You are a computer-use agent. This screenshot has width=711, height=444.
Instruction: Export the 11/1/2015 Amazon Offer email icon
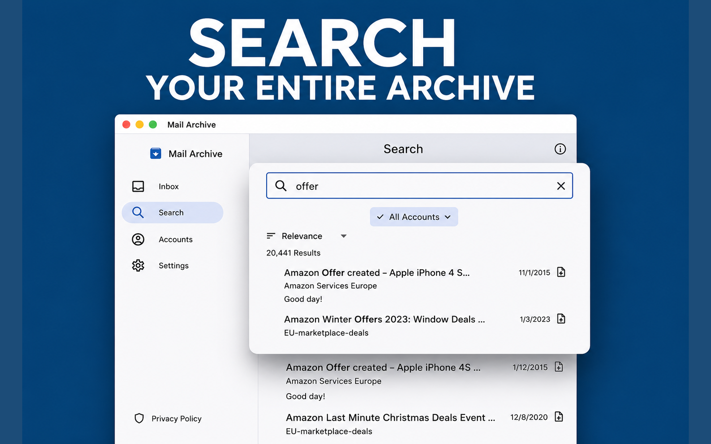click(x=561, y=272)
